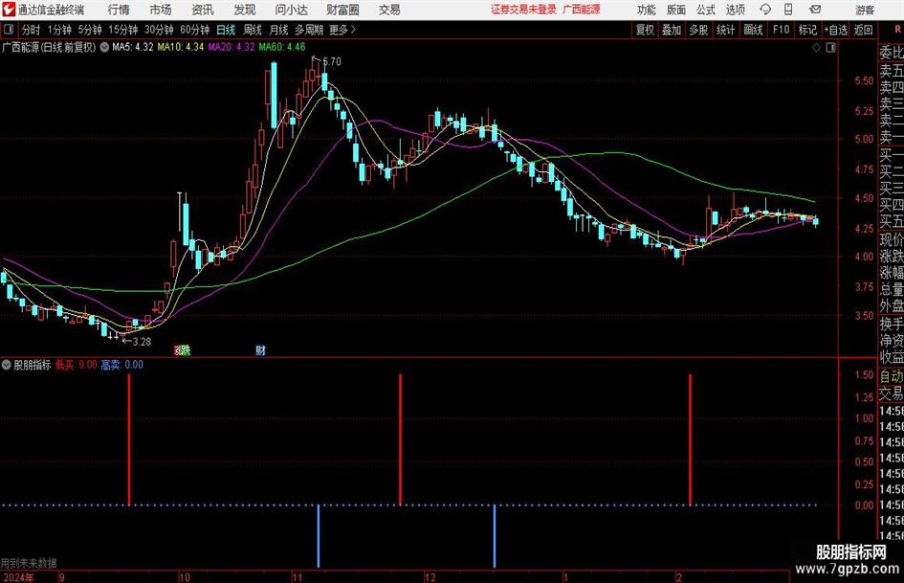Image resolution: width=904 pixels, height=583 pixels.
Task: Click the 5.70 high price label
Action: click(332, 61)
